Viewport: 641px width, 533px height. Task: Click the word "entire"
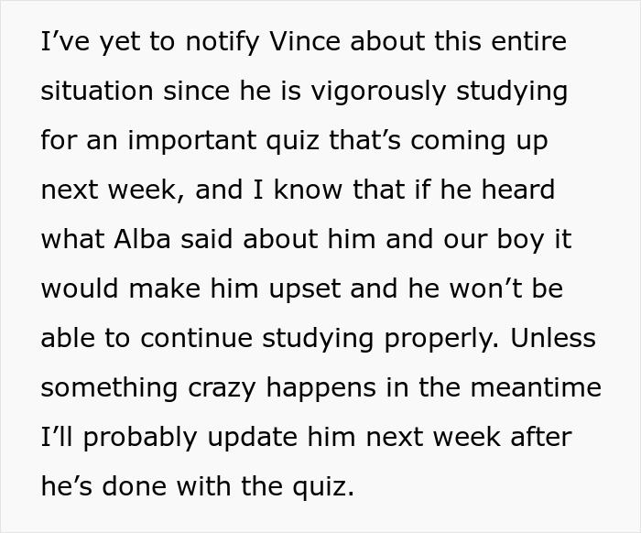click(526, 42)
